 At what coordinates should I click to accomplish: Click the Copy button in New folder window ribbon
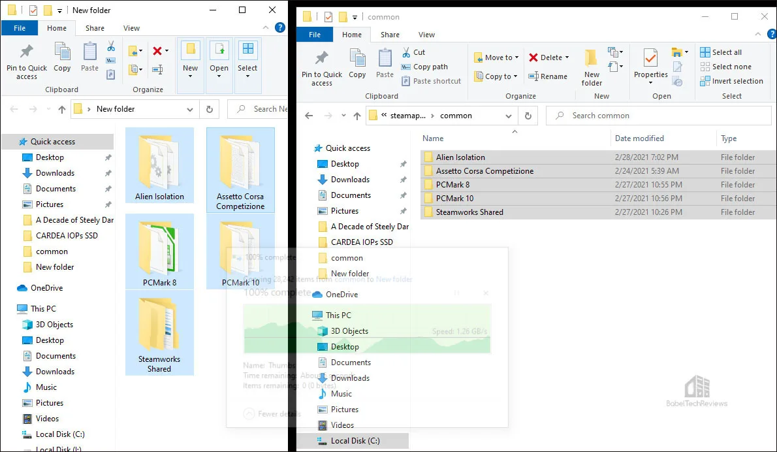[62, 58]
